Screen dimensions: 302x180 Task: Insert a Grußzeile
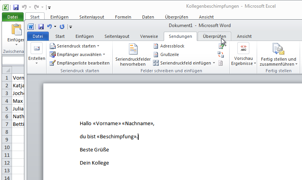(x=166, y=54)
